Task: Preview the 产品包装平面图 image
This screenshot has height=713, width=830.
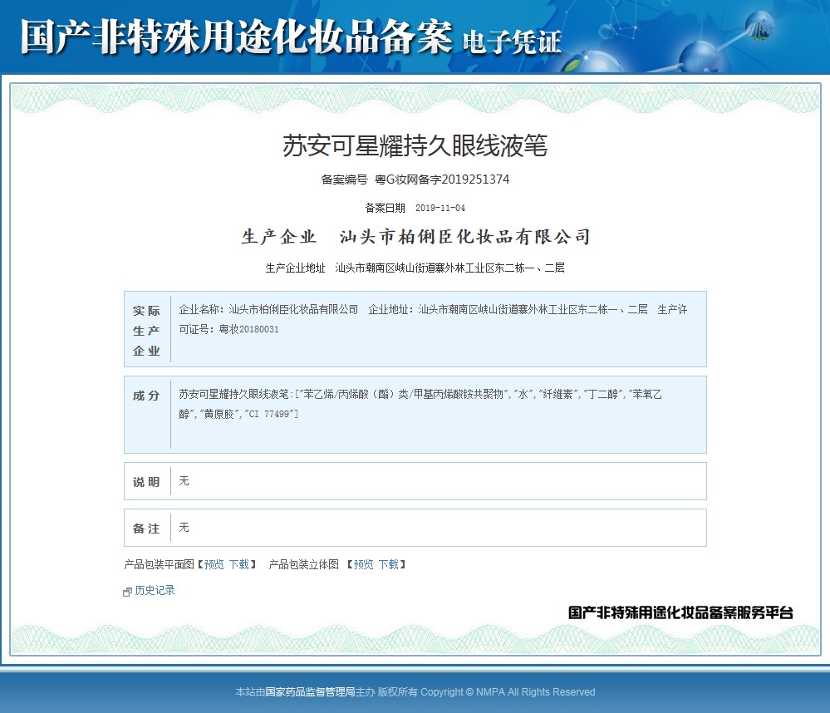Action: [x=214, y=564]
